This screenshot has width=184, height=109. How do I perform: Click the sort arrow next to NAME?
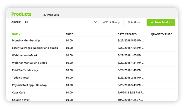[22, 34]
